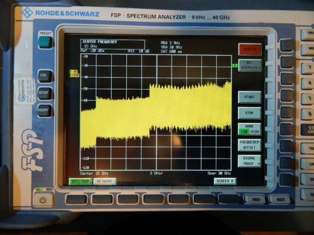
Task: Switch to SCREEN B
Action: tap(225, 181)
